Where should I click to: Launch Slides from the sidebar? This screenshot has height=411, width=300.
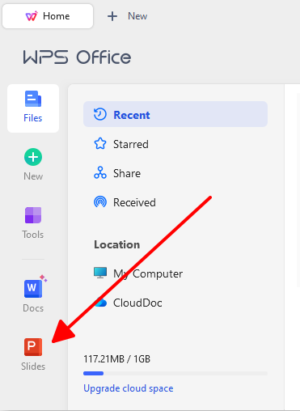coord(33,354)
